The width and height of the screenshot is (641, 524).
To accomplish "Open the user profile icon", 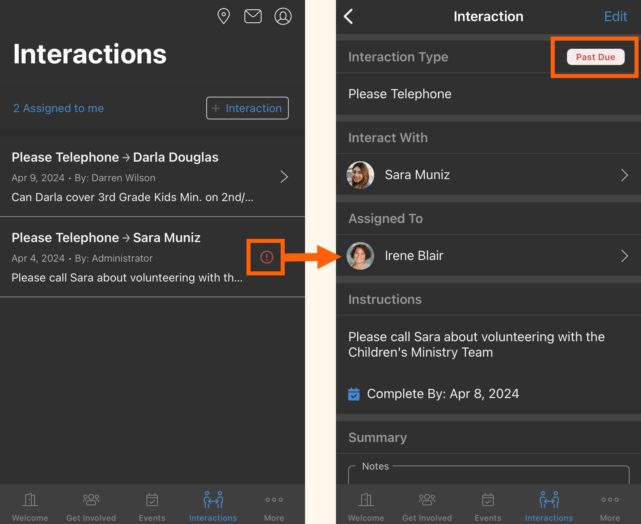I will [283, 16].
